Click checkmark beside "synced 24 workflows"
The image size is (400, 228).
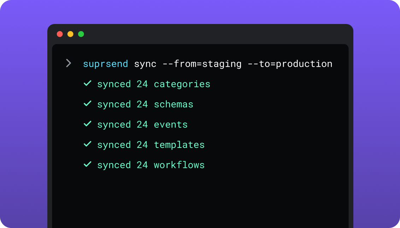coord(88,164)
